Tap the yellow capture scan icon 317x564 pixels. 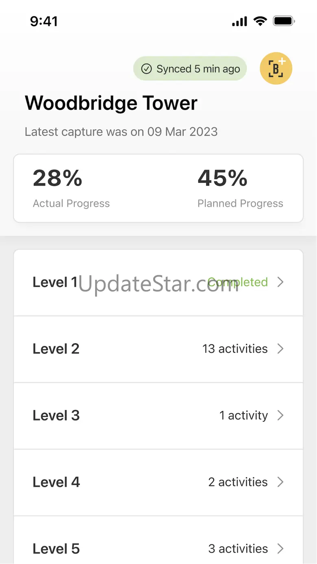pos(276,68)
